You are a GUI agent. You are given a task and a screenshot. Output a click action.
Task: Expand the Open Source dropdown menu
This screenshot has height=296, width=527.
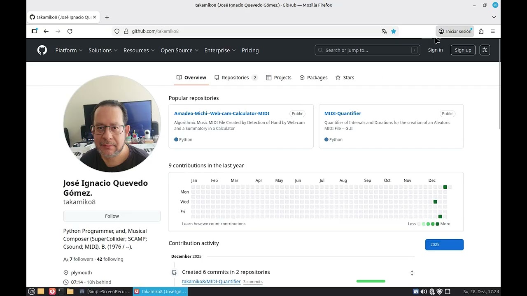(180, 50)
